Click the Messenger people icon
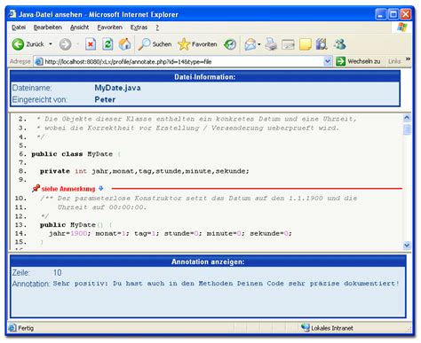Viewport: 421px width, 343px height. coord(340,44)
